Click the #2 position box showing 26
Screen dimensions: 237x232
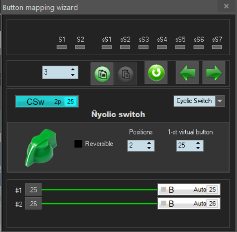(33, 204)
